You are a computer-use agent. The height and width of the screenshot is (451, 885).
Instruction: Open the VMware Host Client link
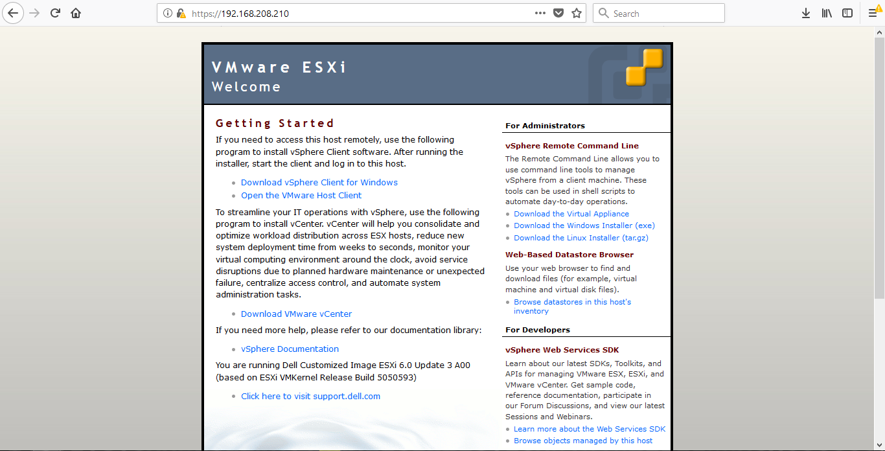[301, 196]
